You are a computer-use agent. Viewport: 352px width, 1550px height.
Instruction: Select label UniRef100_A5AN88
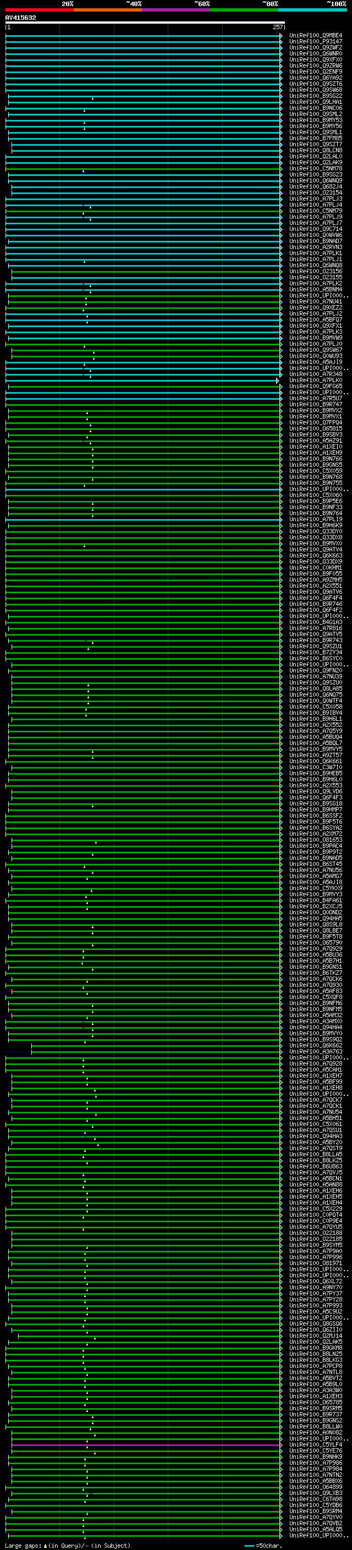coord(315,1184)
